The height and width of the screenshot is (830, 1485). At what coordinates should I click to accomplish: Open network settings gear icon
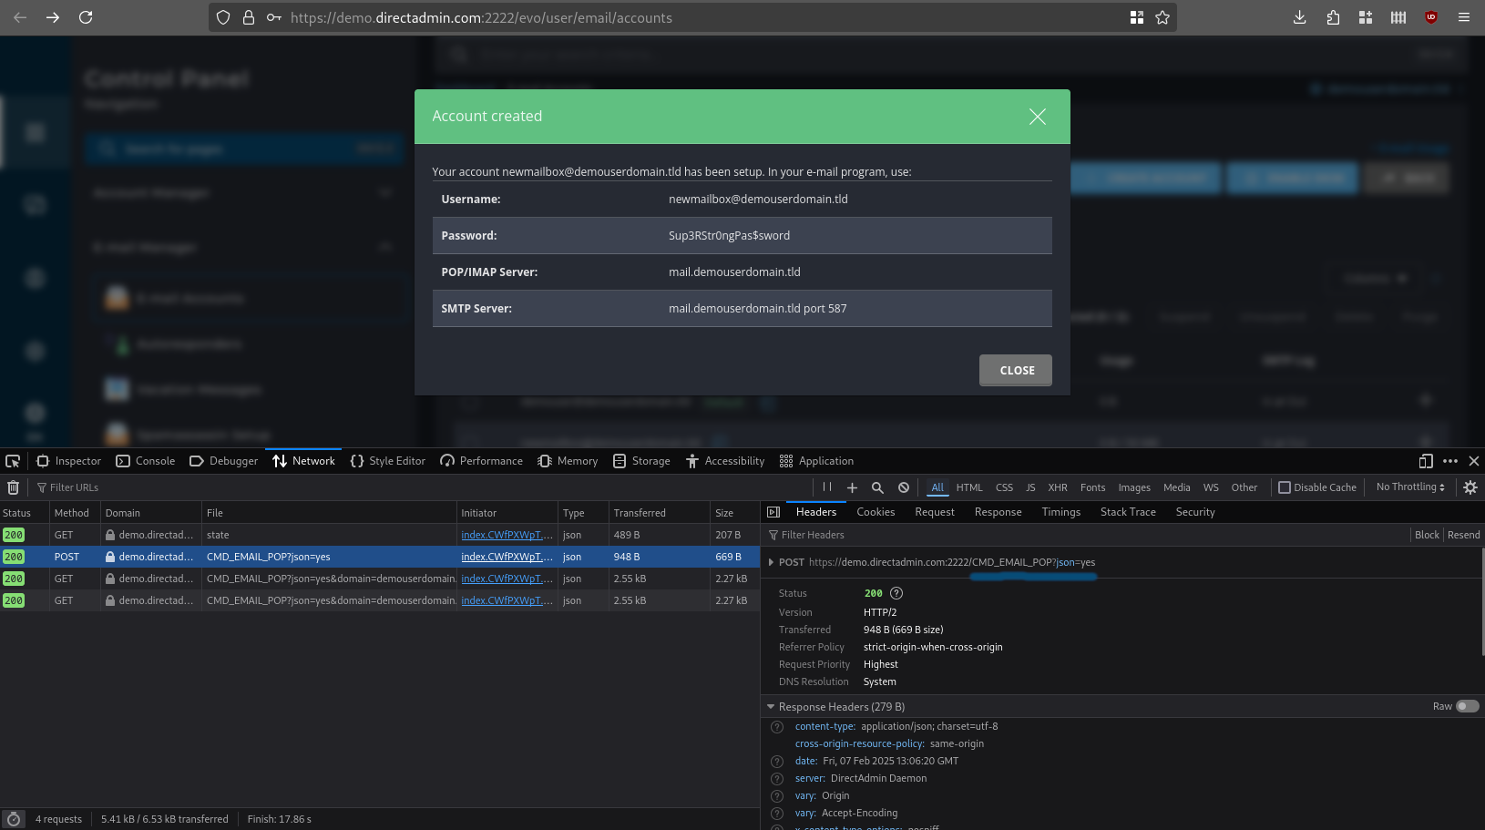pyautogui.click(x=1470, y=487)
